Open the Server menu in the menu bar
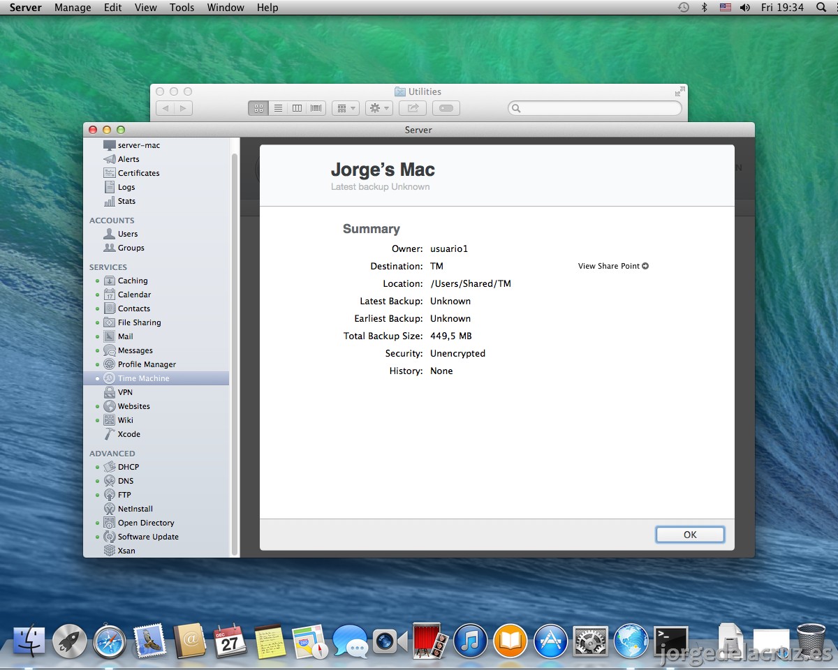The width and height of the screenshot is (838, 670). [x=26, y=8]
